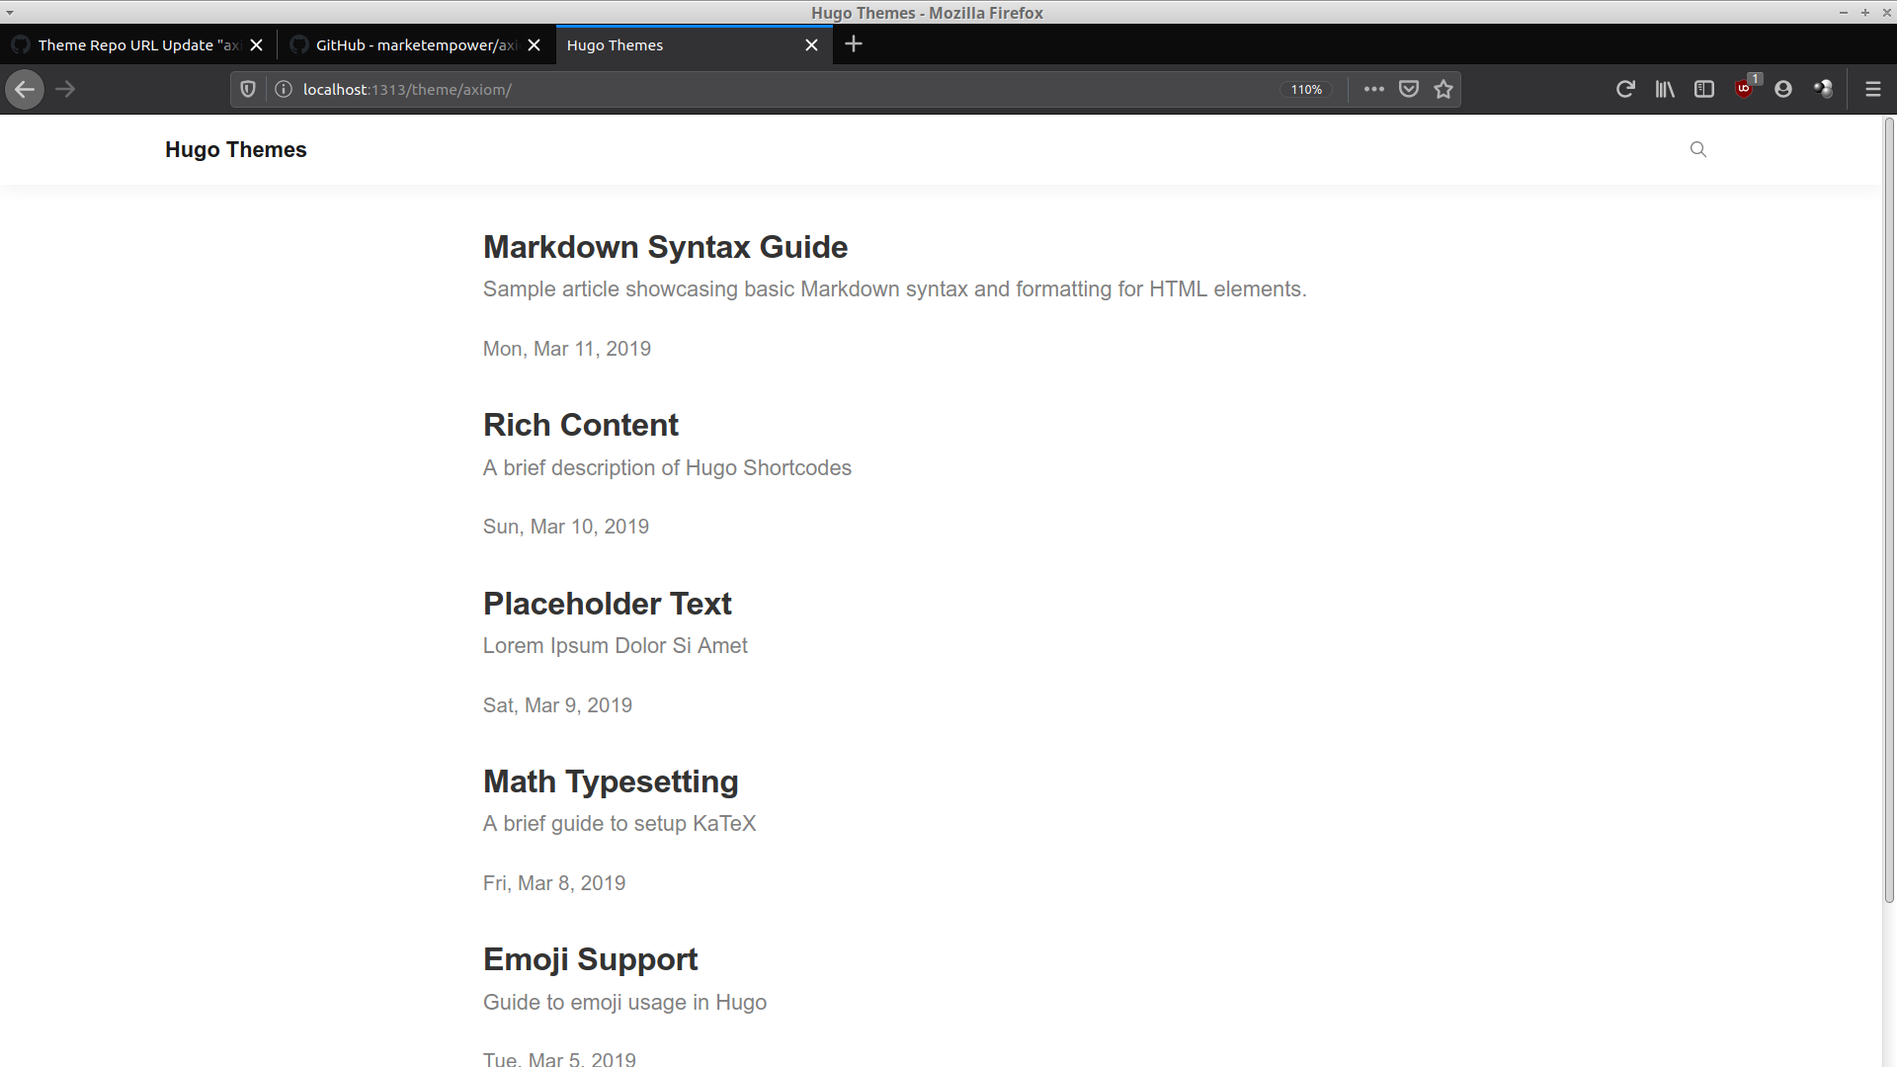Open the toolbar overflow three-dot menu
Image resolution: width=1897 pixels, height=1067 pixels.
pos(1373,89)
